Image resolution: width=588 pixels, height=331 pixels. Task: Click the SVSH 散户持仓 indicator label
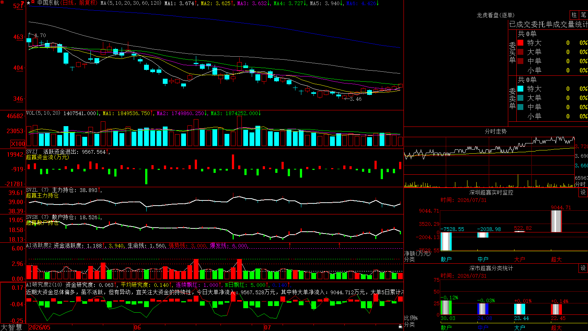[51, 217]
